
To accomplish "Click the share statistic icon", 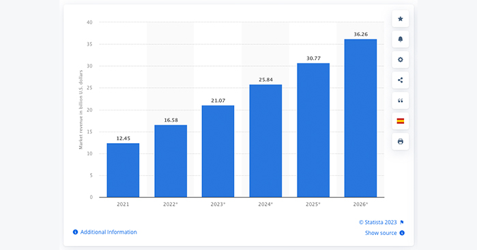I will pyautogui.click(x=401, y=80).
